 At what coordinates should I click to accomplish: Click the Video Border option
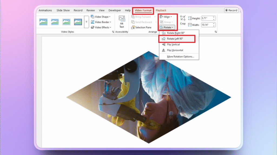tap(101, 22)
